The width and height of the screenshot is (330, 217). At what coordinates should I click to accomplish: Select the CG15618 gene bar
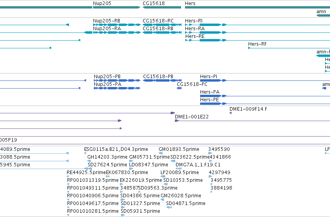tap(162, 7)
